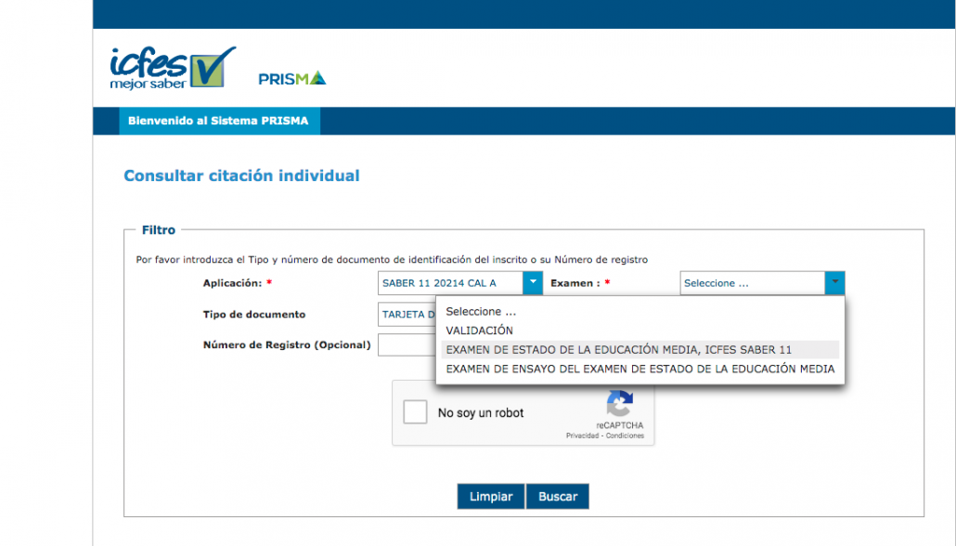This screenshot has width=956, height=546.
Task: Click the icfes mejor saber logo
Action: tap(172, 68)
